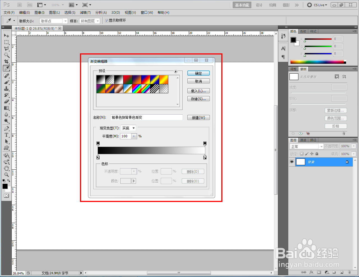Select the Brush tool
The image size is (359, 277).
tap(6, 82)
